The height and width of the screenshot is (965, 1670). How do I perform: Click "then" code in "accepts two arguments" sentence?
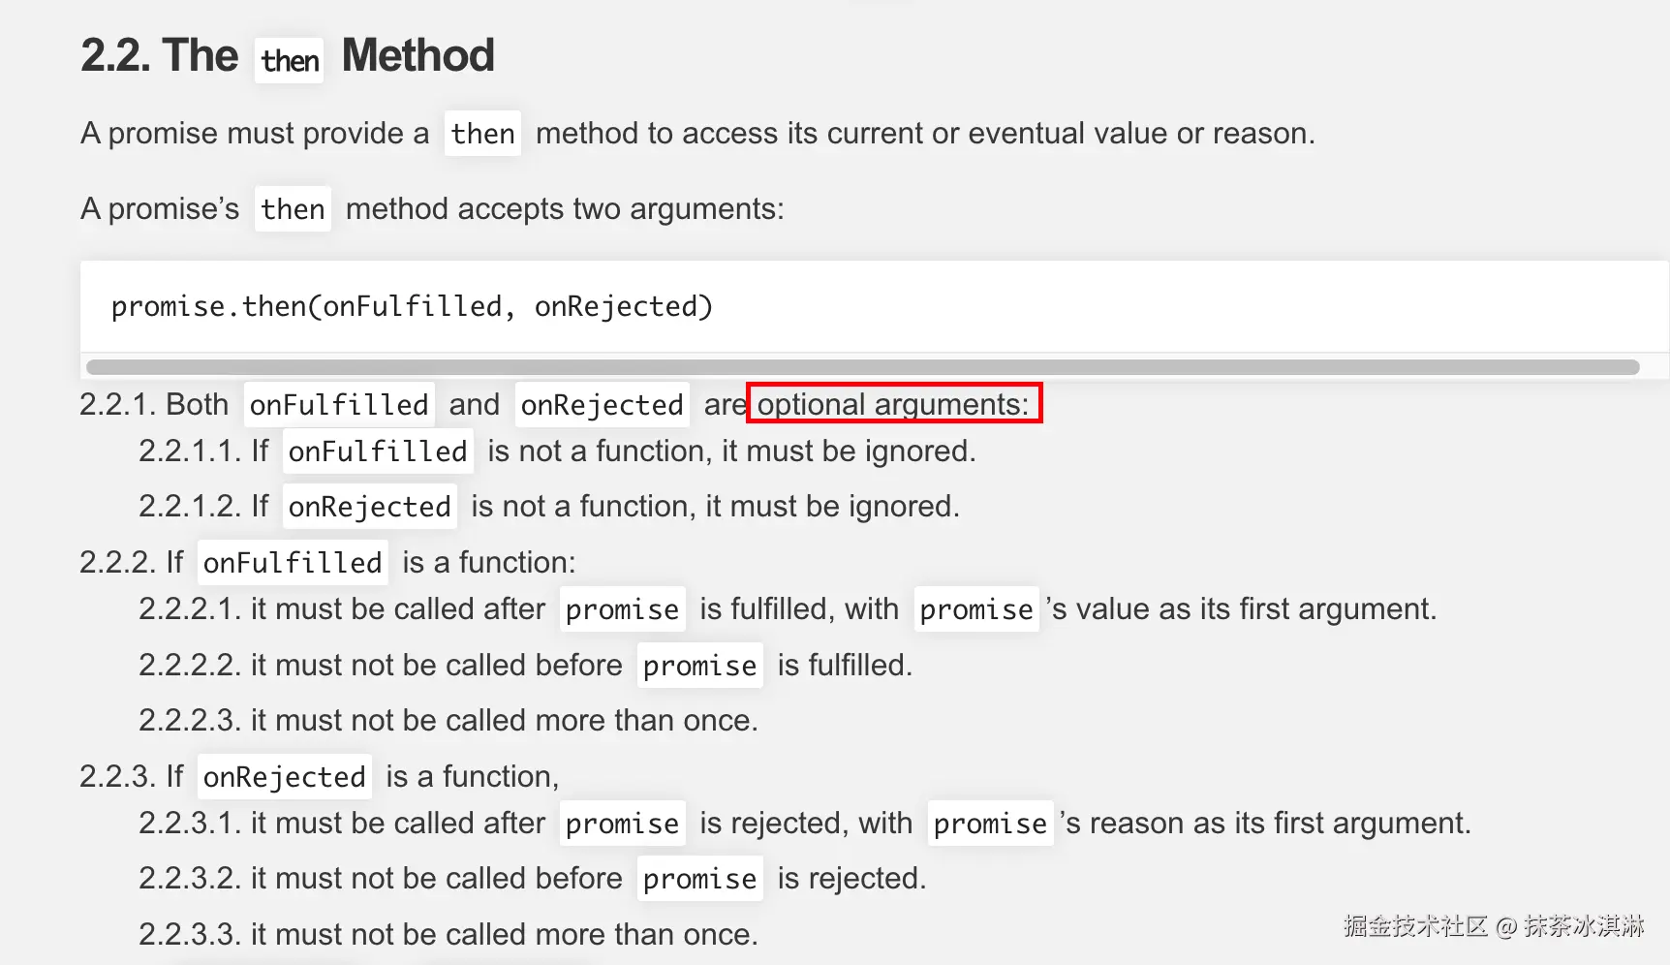click(293, 209)
